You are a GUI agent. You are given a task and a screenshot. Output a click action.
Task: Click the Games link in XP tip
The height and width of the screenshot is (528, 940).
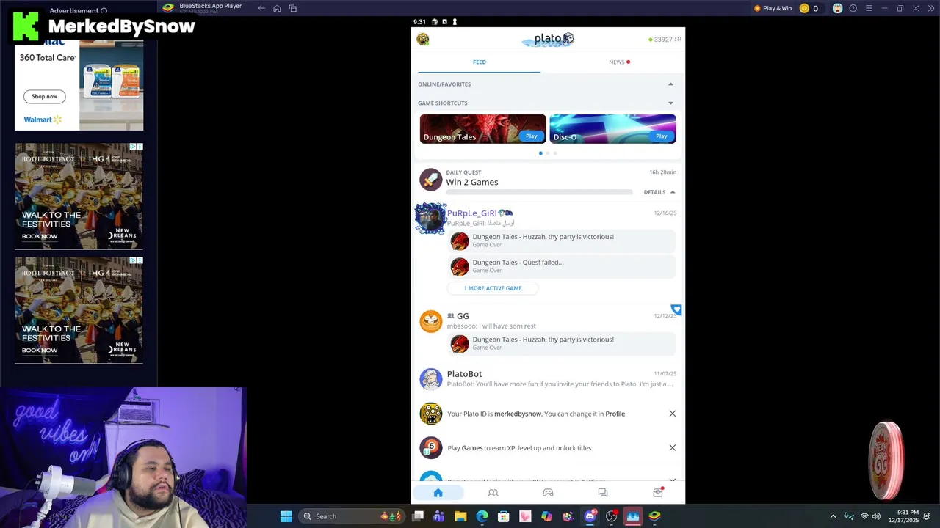click(x=472, y=448)
